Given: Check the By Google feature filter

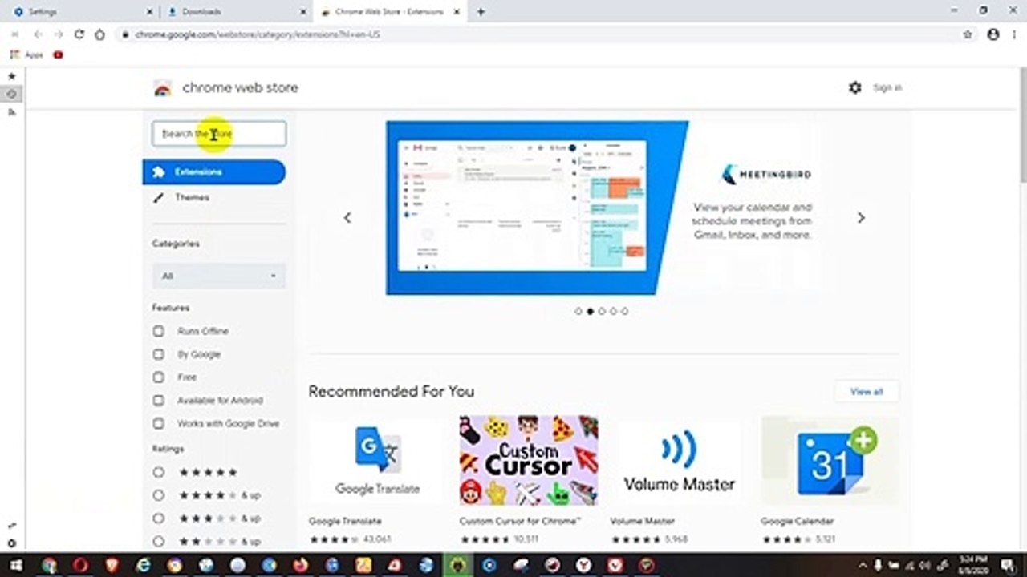Looking at the screenshot, I should click(x=159, y=354).
